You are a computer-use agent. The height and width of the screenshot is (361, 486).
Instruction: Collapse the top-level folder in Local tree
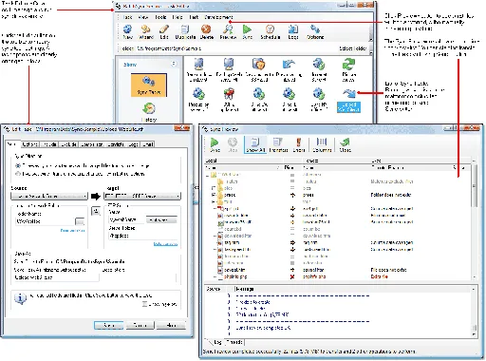coord(207,175)
